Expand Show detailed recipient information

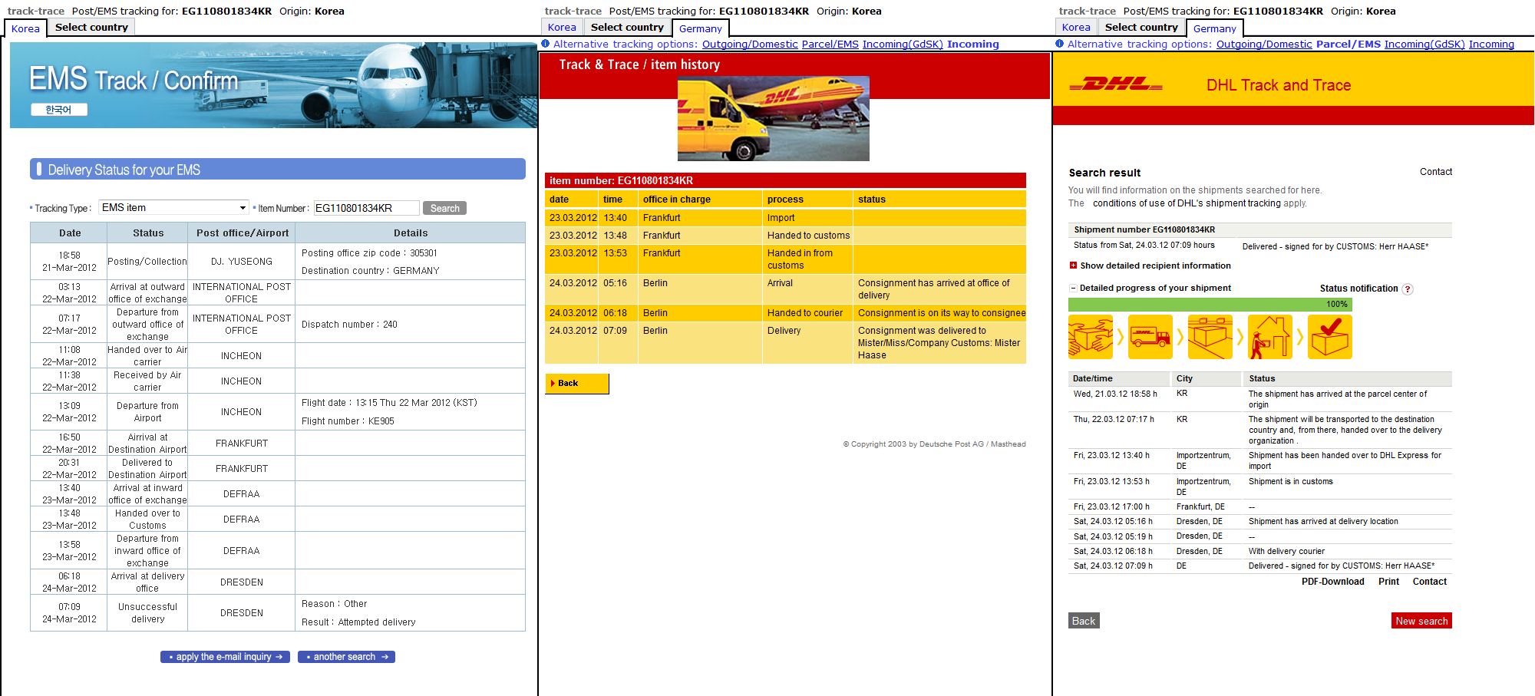pyautogui.click(x=1155, y=266)
